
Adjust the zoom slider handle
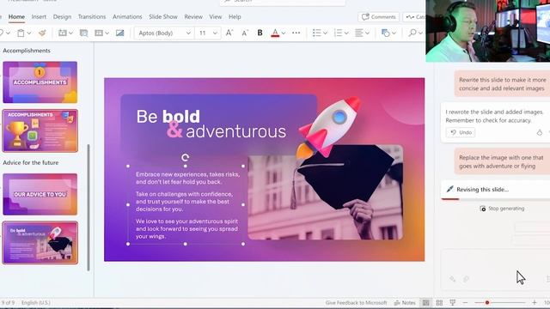click(487, 302)
